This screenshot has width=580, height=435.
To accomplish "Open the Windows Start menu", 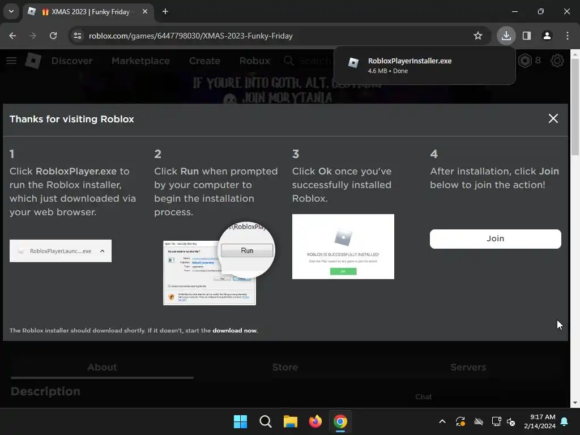I will click(x=240, y=421).
